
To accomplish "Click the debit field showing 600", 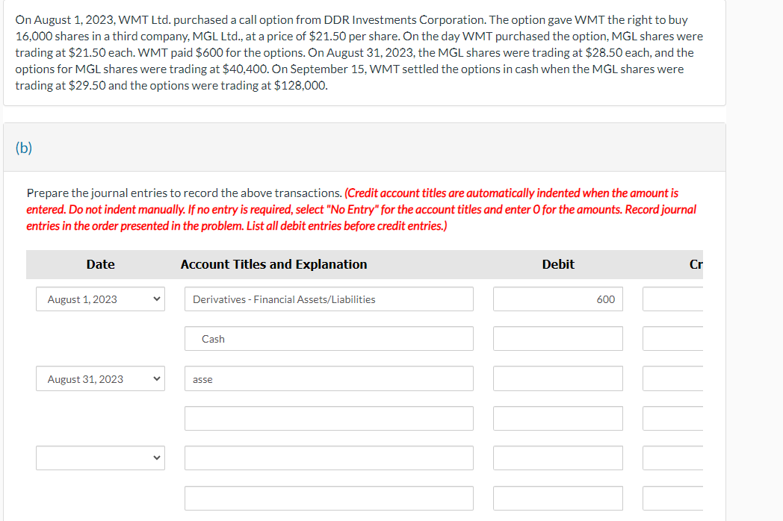I will pos(557,299).
